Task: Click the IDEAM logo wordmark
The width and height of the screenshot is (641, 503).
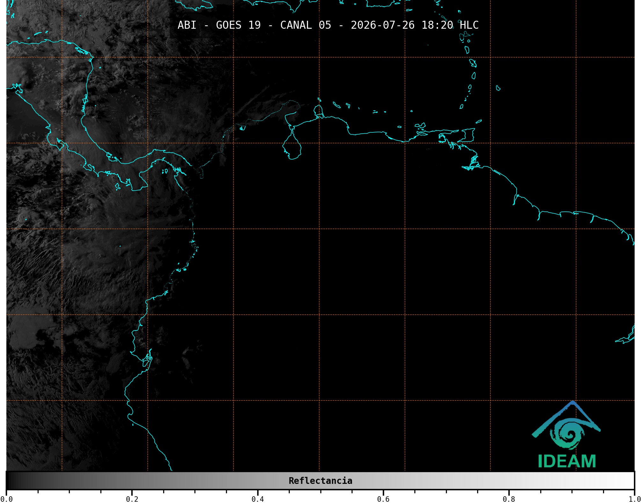Action: click(567, 461)
